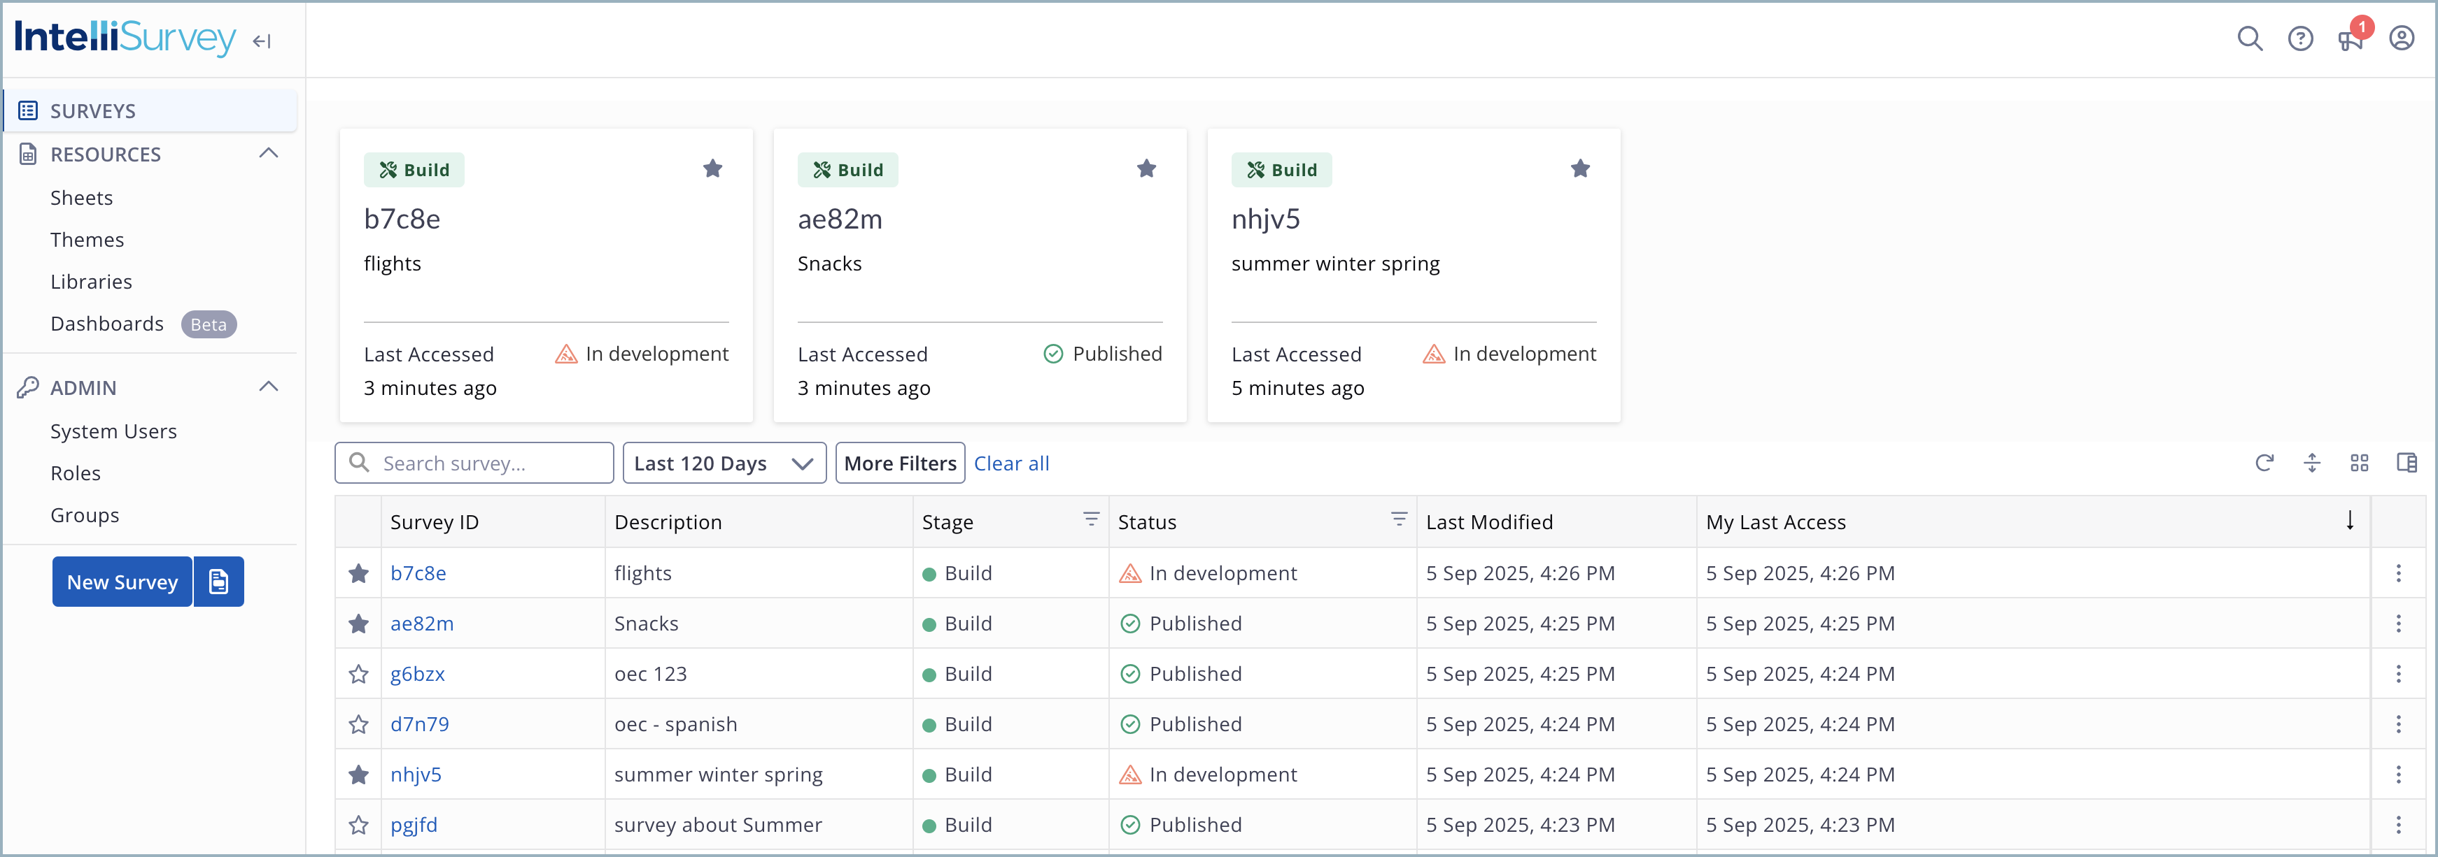2438x857 pixels.
Task: Toggle the side panel layout icon
Action: tap(2407, 463)
